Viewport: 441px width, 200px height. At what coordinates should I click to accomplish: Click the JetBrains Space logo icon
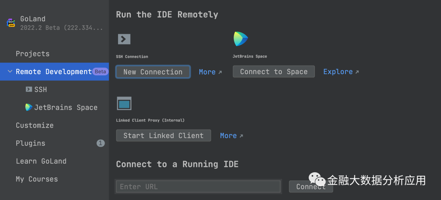241,39
